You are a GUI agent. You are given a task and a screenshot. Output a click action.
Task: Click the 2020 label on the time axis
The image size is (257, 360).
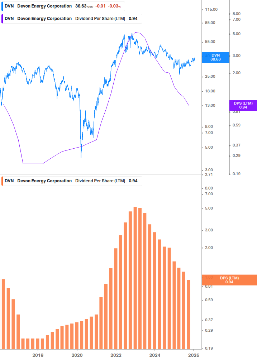pos(77,355)
